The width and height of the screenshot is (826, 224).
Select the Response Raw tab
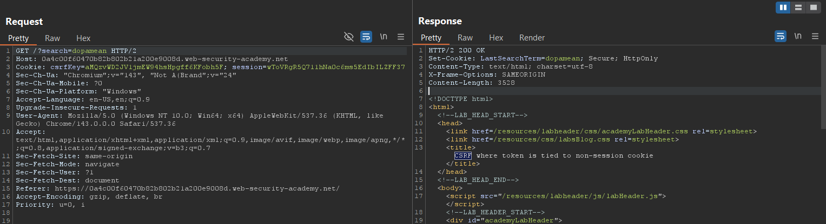pyautogui.click(x=465, y=38)
